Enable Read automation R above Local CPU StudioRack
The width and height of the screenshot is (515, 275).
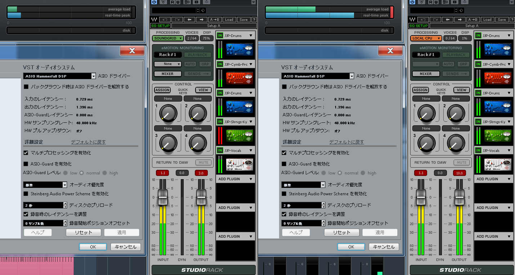click(x=431, y=2)
